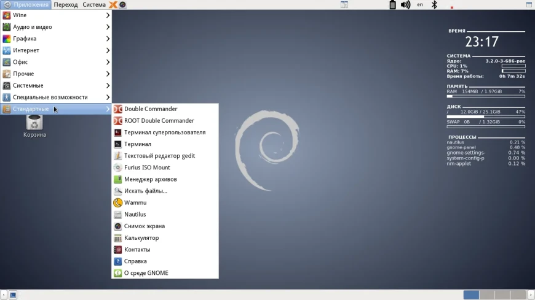Select the Стандартные menu category label
535x300 pixels.
(31, 109)
